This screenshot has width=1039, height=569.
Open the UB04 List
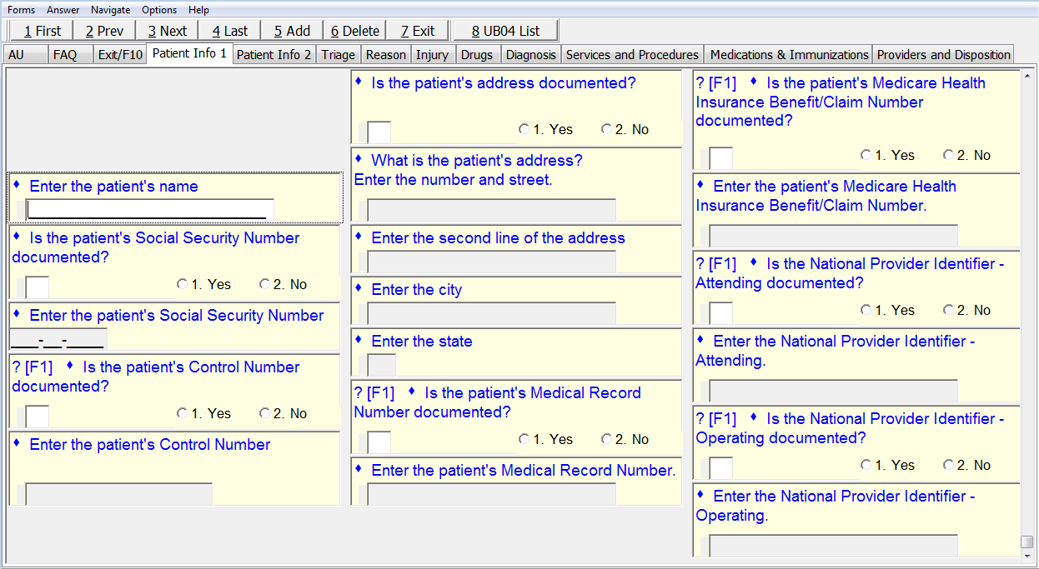point(505,31)
